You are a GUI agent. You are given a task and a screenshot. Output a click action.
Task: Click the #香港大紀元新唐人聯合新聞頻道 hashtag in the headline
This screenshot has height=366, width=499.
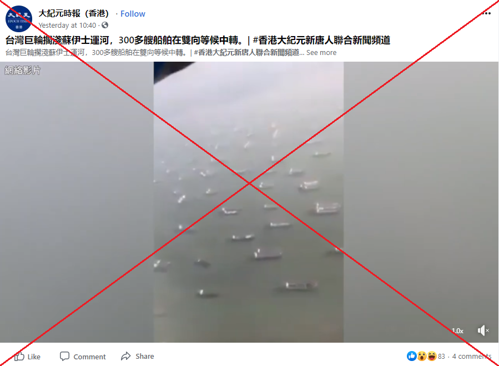(x=321, y=40)
